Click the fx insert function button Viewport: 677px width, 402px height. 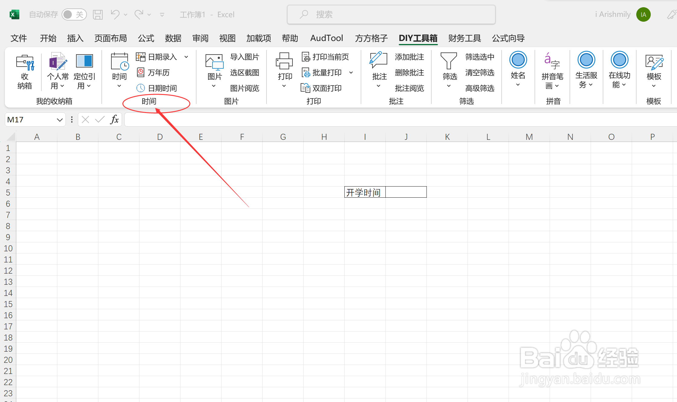[114, 120]
